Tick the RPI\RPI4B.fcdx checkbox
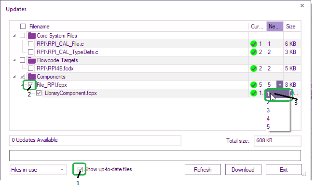The width and height of the screenshot is (315, 190). pos(30,68)
